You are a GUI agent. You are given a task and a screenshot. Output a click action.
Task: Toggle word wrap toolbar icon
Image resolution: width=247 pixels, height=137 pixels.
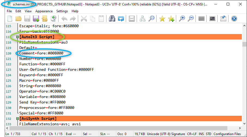click(x=132, y=19)
